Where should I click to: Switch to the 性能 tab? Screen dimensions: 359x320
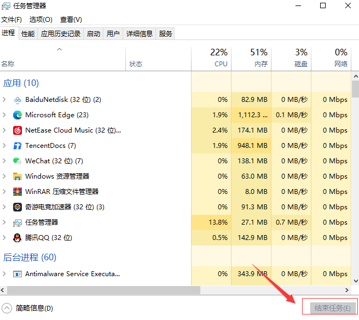coord(28,34)
